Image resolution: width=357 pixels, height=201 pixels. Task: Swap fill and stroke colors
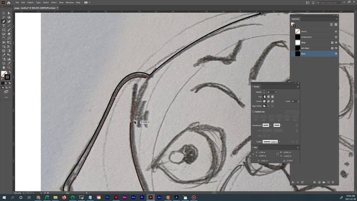click(x=9, y=72)
